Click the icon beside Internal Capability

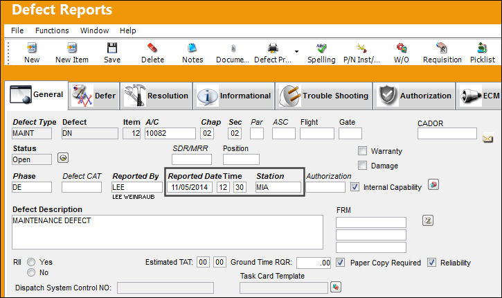point(433,184)
